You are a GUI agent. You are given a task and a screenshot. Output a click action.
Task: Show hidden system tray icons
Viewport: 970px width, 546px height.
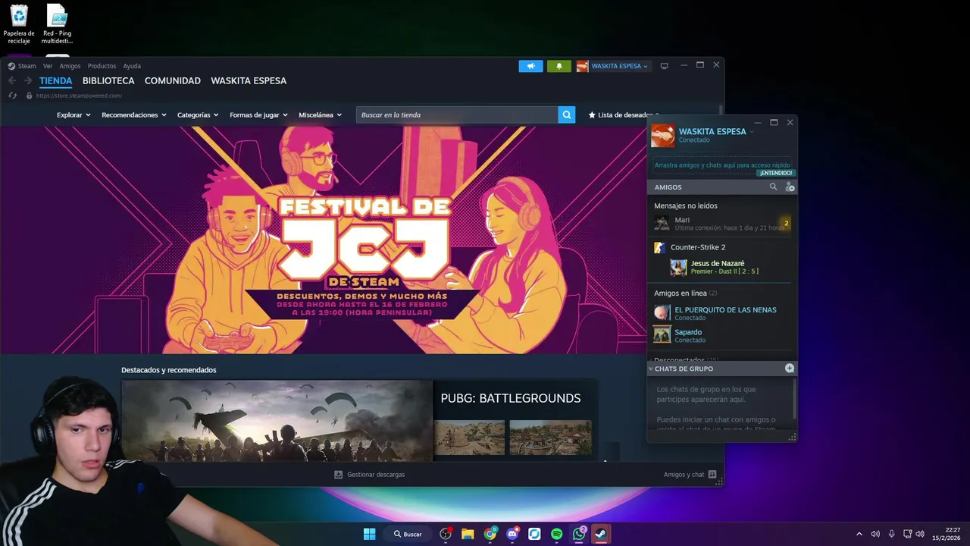859,534
